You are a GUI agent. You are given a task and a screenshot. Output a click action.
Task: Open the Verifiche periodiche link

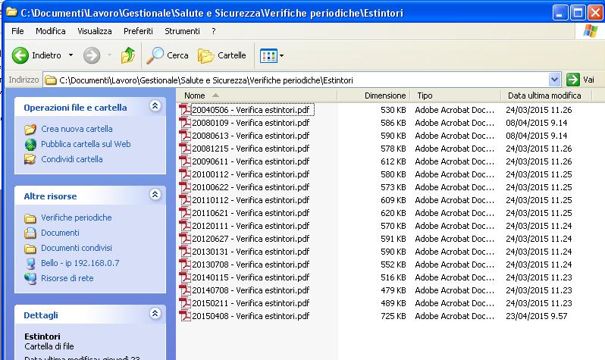point(76,218)
